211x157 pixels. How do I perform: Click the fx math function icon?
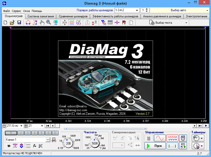35,146
